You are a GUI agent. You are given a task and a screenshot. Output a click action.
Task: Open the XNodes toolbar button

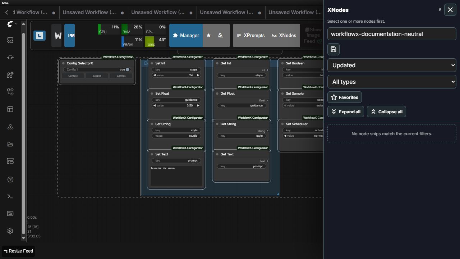[x=284, y=35]
